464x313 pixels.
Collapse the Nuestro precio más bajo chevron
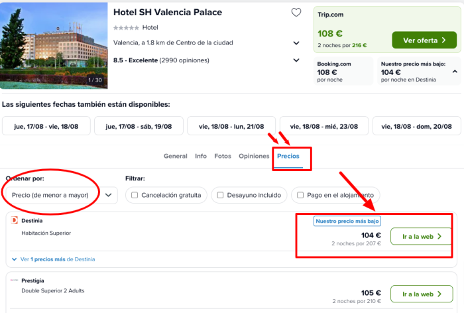[455, 72]
